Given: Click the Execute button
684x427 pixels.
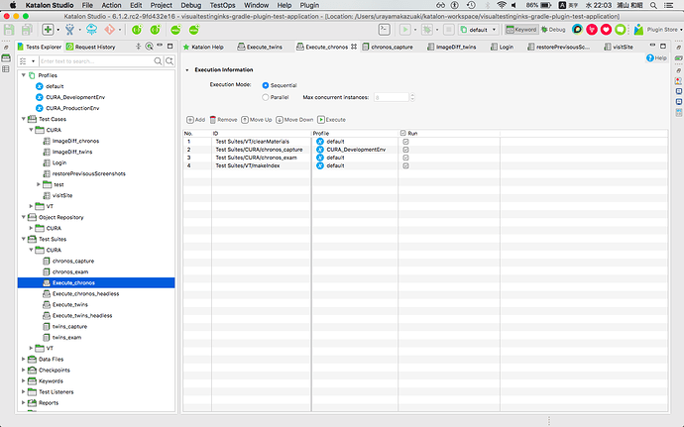Looking at the screenshot, I should [331, 120].
